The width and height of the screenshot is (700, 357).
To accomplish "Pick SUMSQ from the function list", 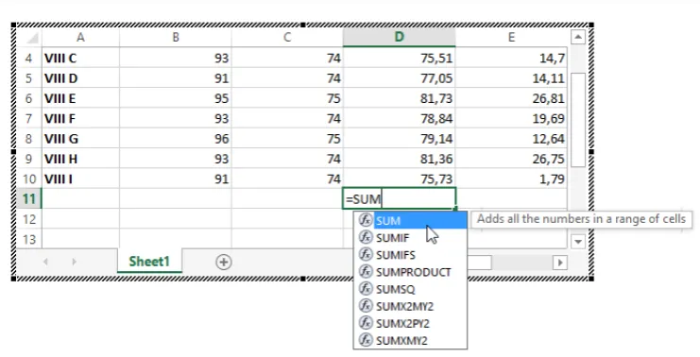I will (x=410, y=289).
